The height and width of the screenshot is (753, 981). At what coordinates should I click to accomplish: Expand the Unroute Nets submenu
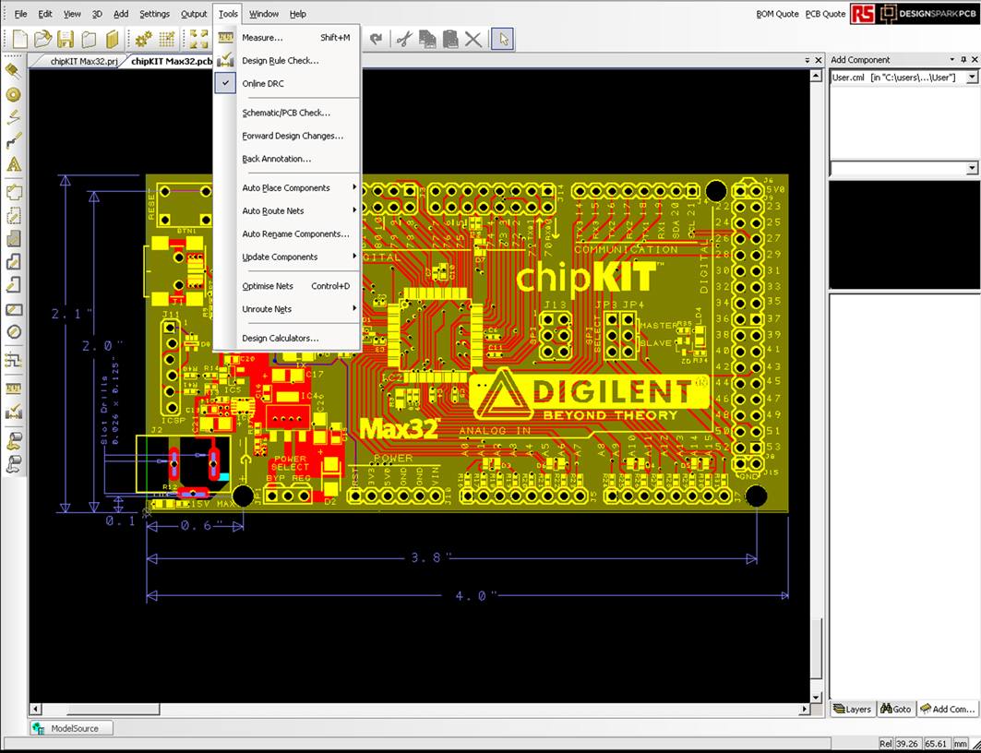point(287,309)
